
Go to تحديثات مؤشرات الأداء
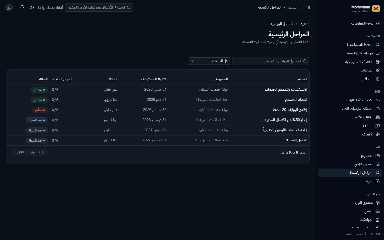click(x=350, y=109)
